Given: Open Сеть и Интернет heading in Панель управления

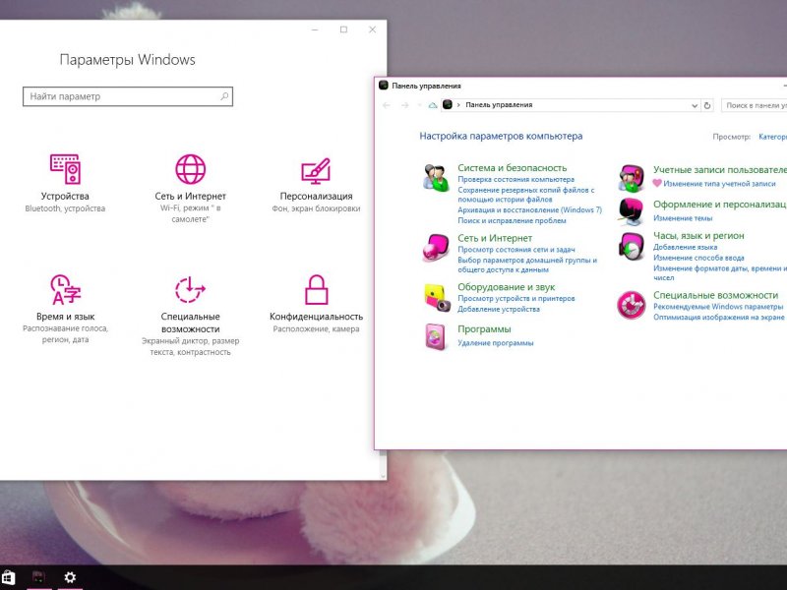Looking at the screenshot, I should coord(495,238).
